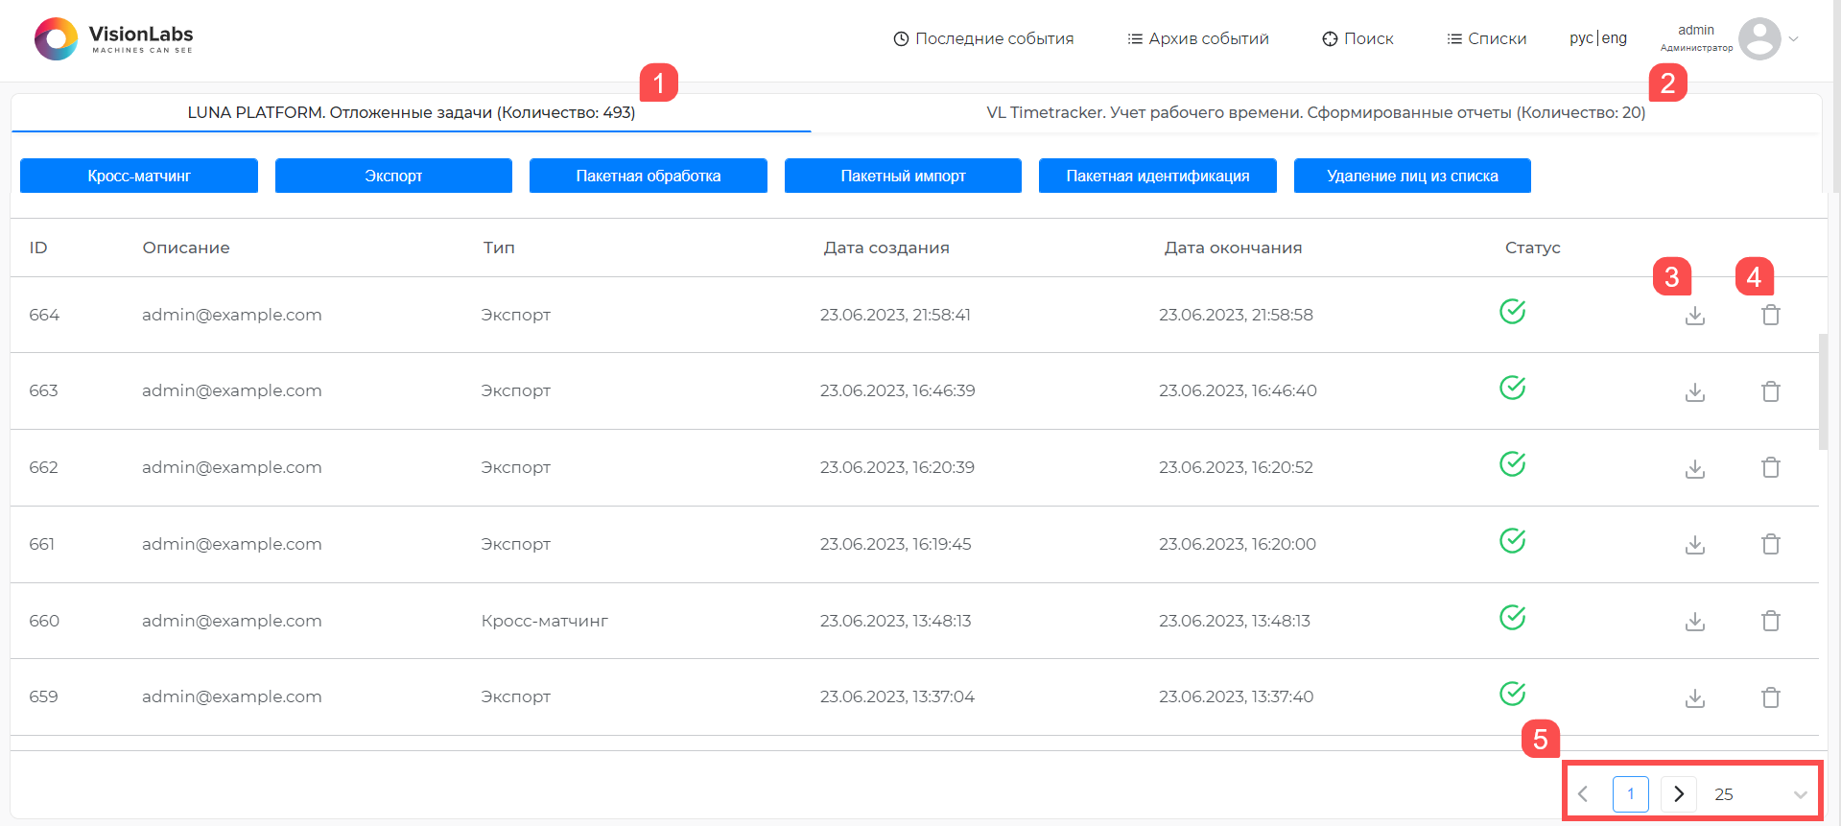The image size is (1841, 826).
Task: Click the Кросс-матчинг type cell of task 660
Action: (x=545, y=621)
